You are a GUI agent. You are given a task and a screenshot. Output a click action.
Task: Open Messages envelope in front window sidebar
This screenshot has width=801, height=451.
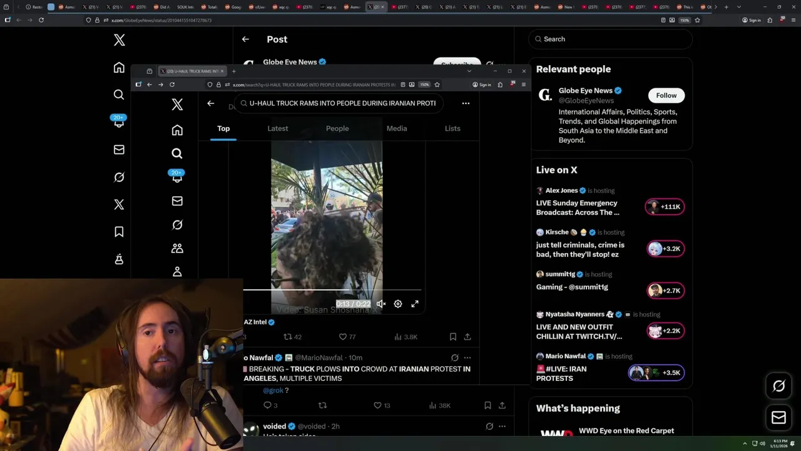tap(177, 201)
